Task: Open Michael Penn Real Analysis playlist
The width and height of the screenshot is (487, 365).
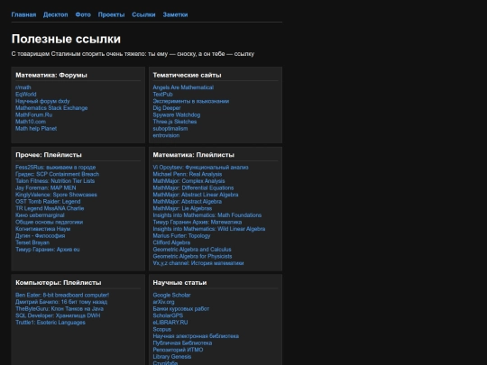Action: (x=188, y=174)
